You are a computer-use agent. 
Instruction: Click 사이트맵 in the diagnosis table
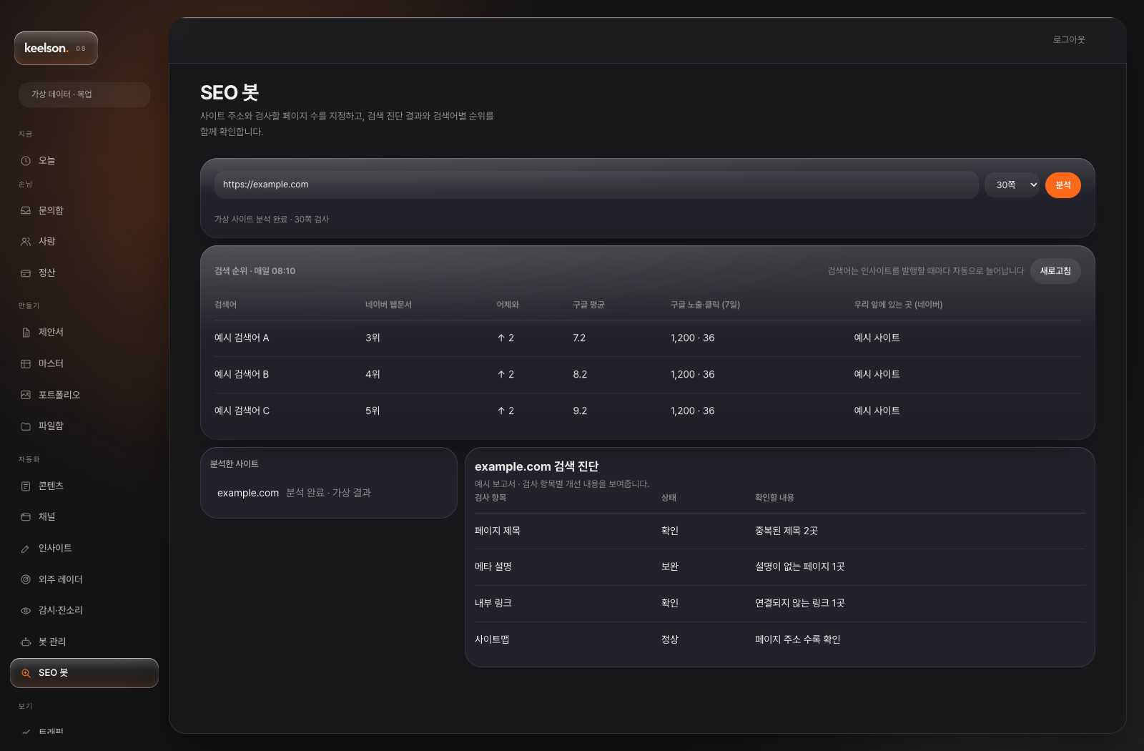click(x=492, y=639)
